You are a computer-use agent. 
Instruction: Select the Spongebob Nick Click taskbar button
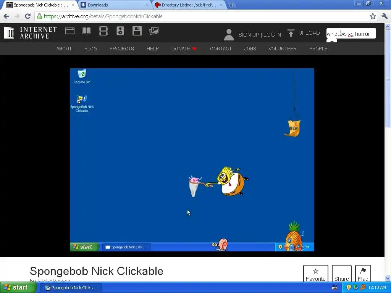pyautogui.click(x=71, y=288)
